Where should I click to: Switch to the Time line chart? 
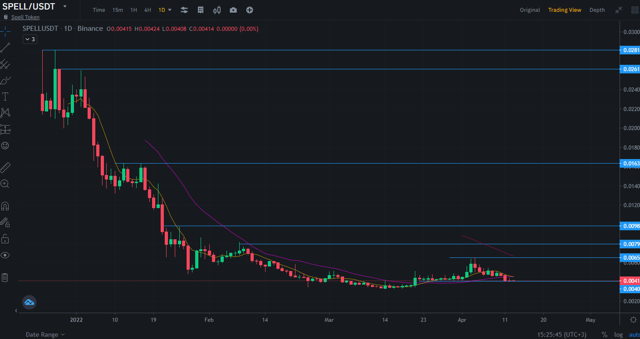click(x=99, y=10)
